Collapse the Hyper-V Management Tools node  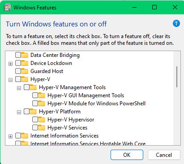point(19,88)
